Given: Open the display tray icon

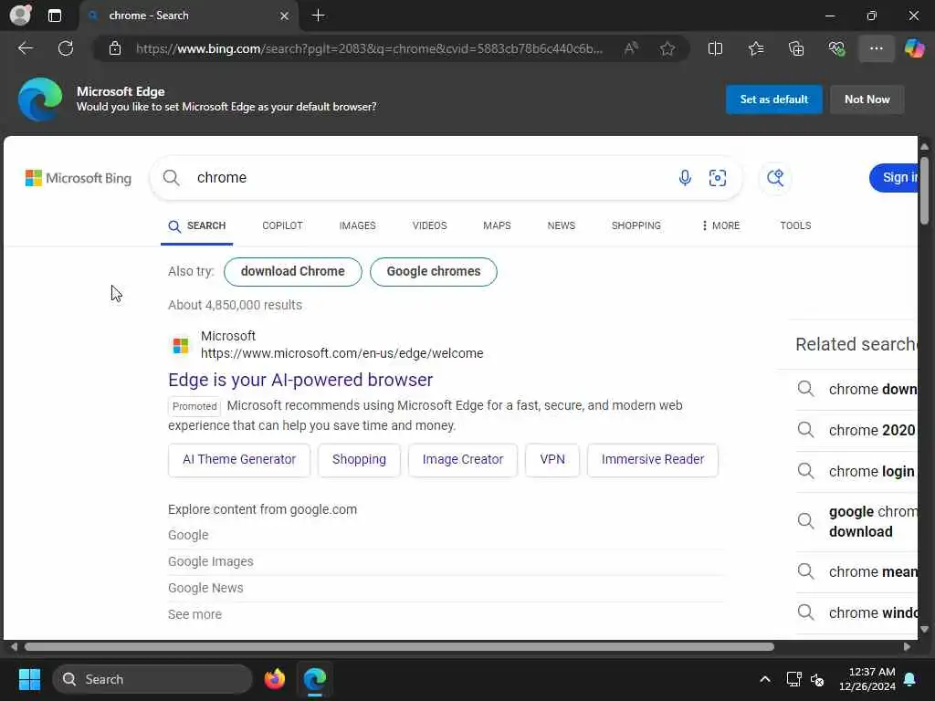Looking at the screenshot, I should 793,679.
